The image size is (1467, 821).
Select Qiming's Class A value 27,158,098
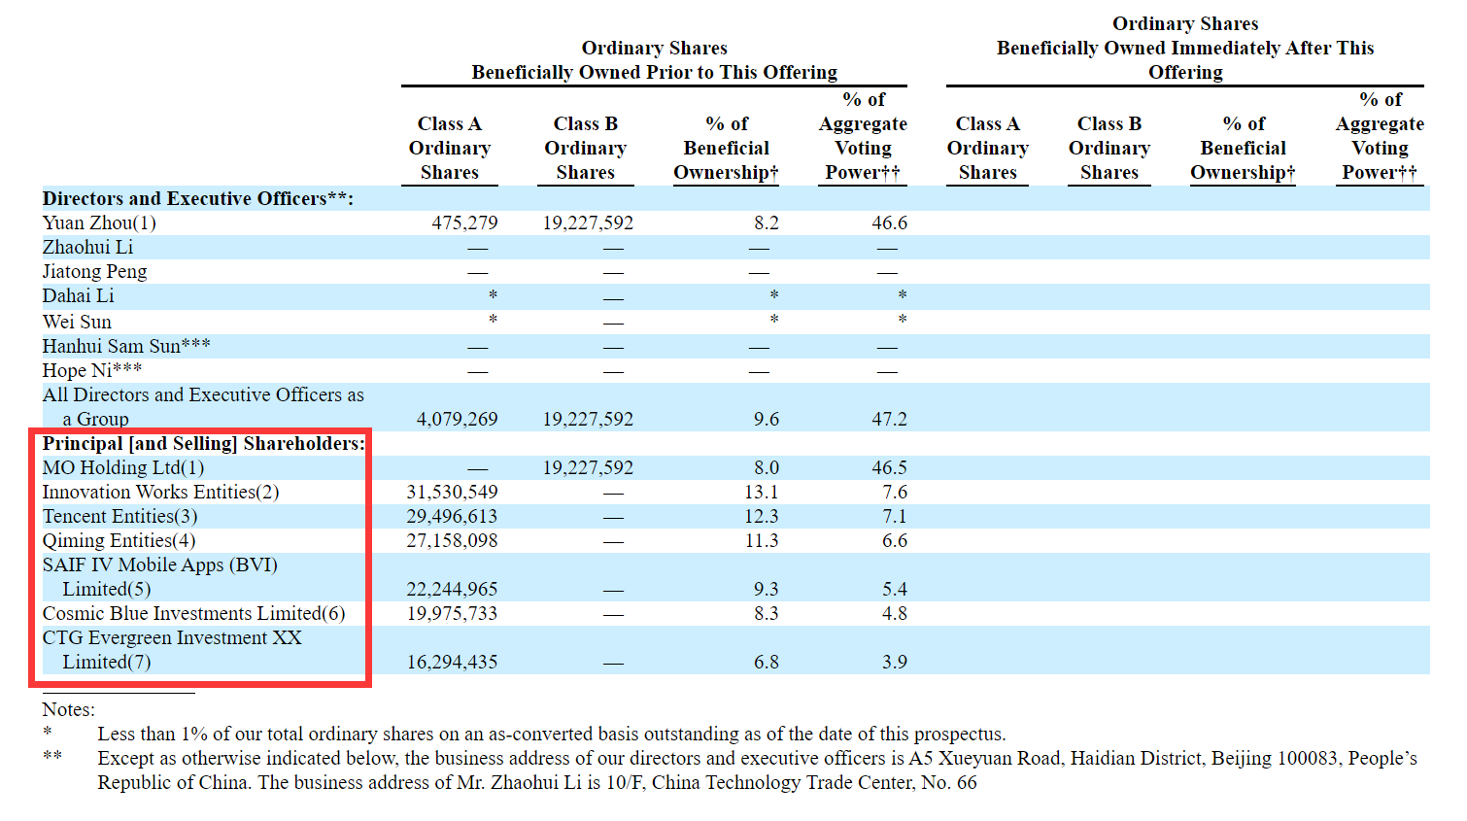coord(452,541)
